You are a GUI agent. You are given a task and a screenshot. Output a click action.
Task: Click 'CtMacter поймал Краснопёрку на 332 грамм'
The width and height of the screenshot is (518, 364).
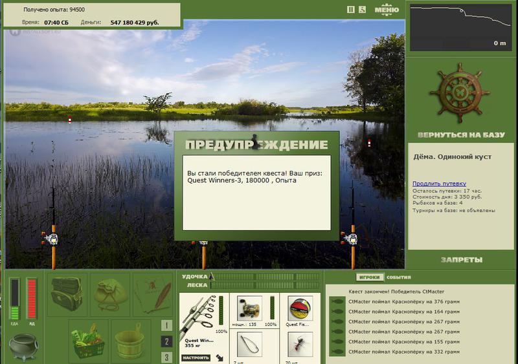tap(404, 352)
